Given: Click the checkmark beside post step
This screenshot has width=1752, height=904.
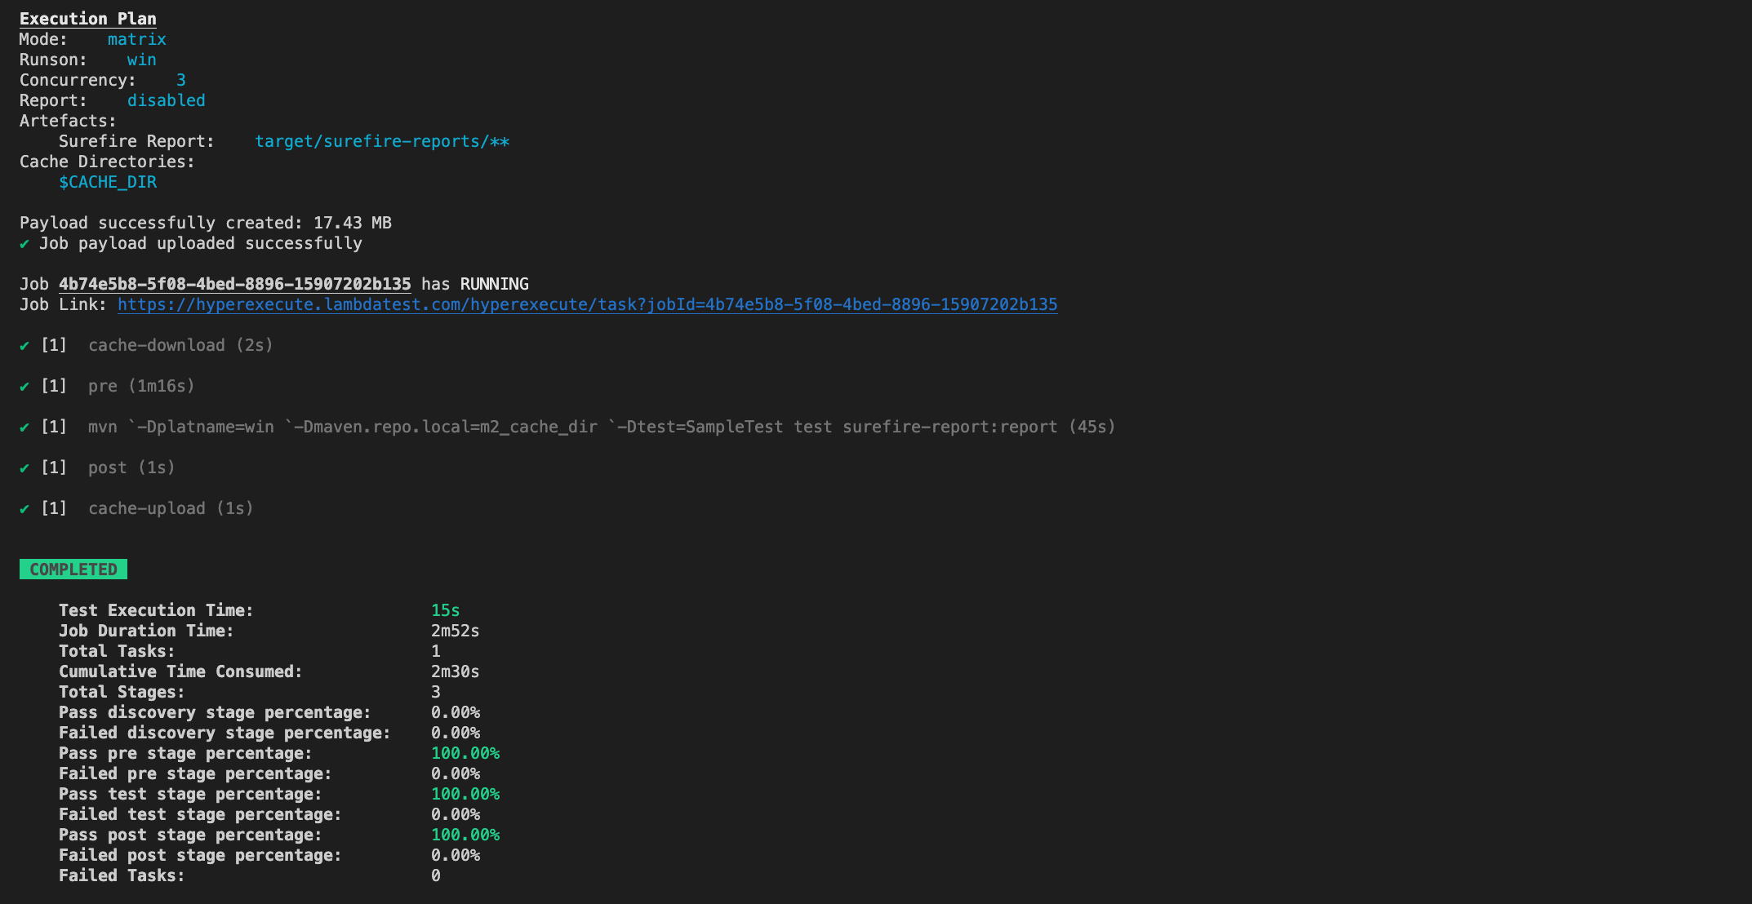Looking at the screenshot, I should pyautogui.click(x=24, y=468).
